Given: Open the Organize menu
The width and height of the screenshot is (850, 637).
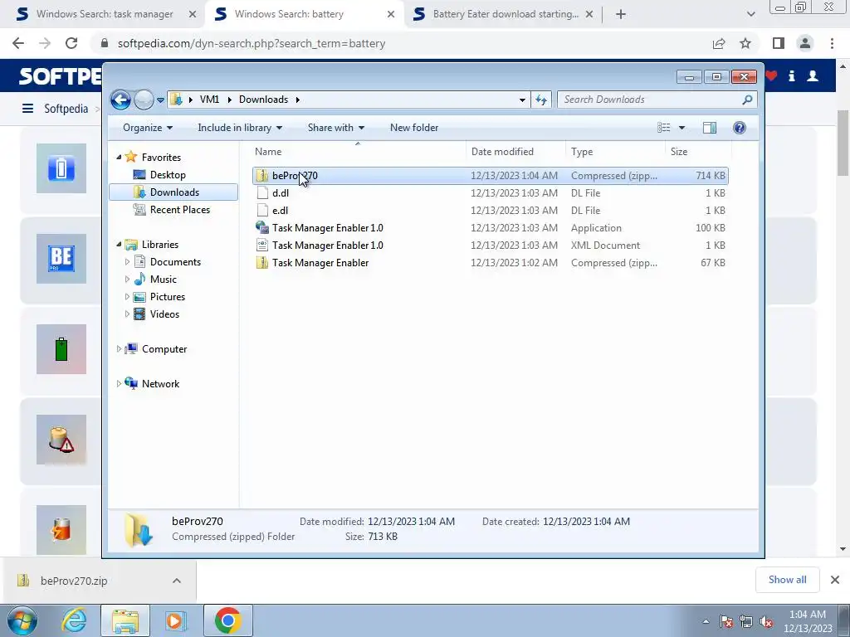Looking at the screenshot, I should [148, 128].
